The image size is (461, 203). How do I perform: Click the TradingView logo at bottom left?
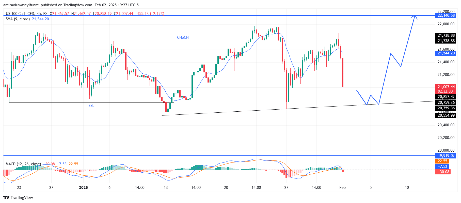coord(18,197)
